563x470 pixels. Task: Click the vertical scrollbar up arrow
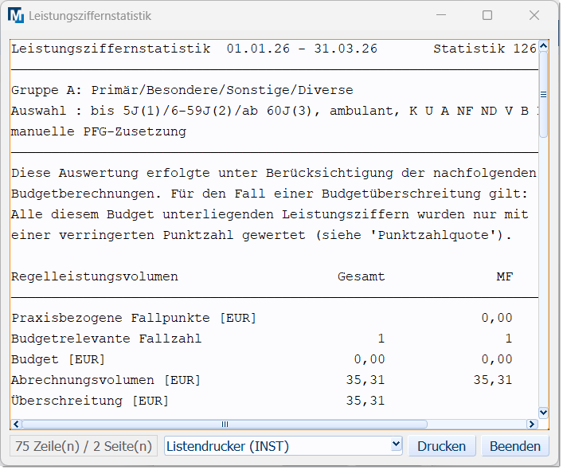coord(545,46)
